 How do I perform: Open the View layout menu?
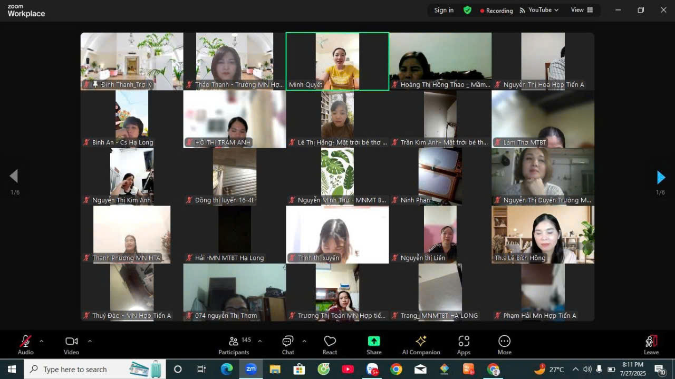coord(582,10)
